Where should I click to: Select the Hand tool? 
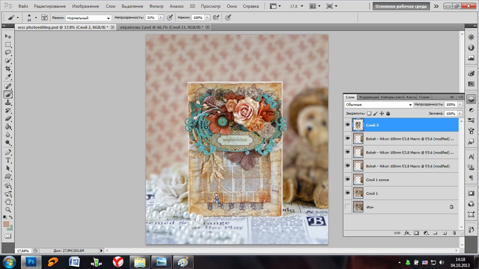click(8, 201)
